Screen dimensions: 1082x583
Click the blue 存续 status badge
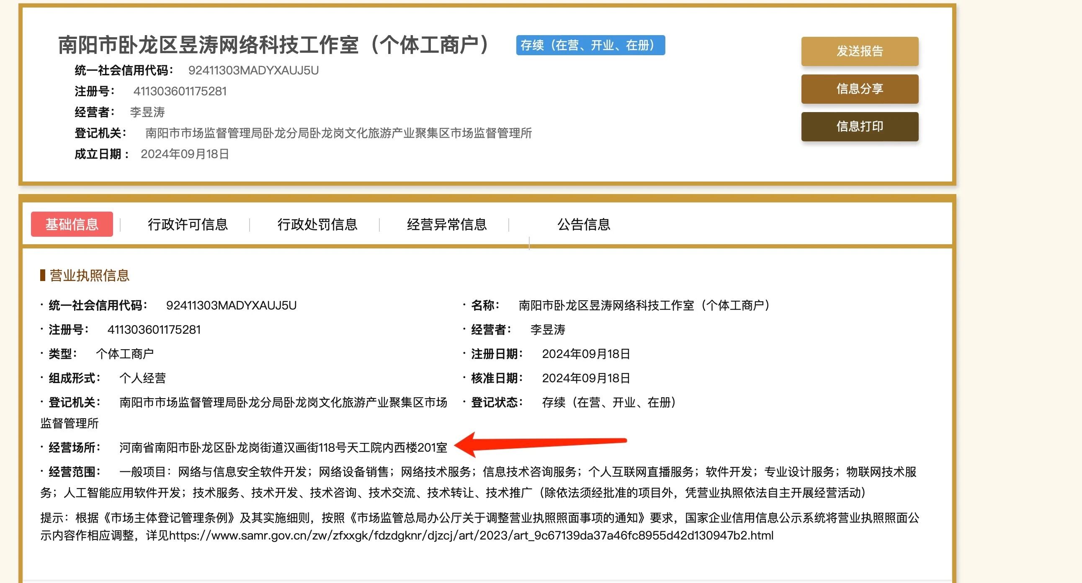coord(590,45)
